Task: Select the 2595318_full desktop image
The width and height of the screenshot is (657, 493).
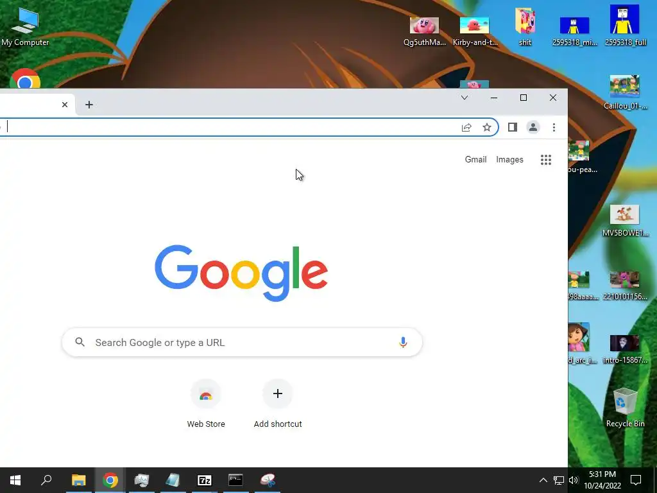Action: [625, 25]
